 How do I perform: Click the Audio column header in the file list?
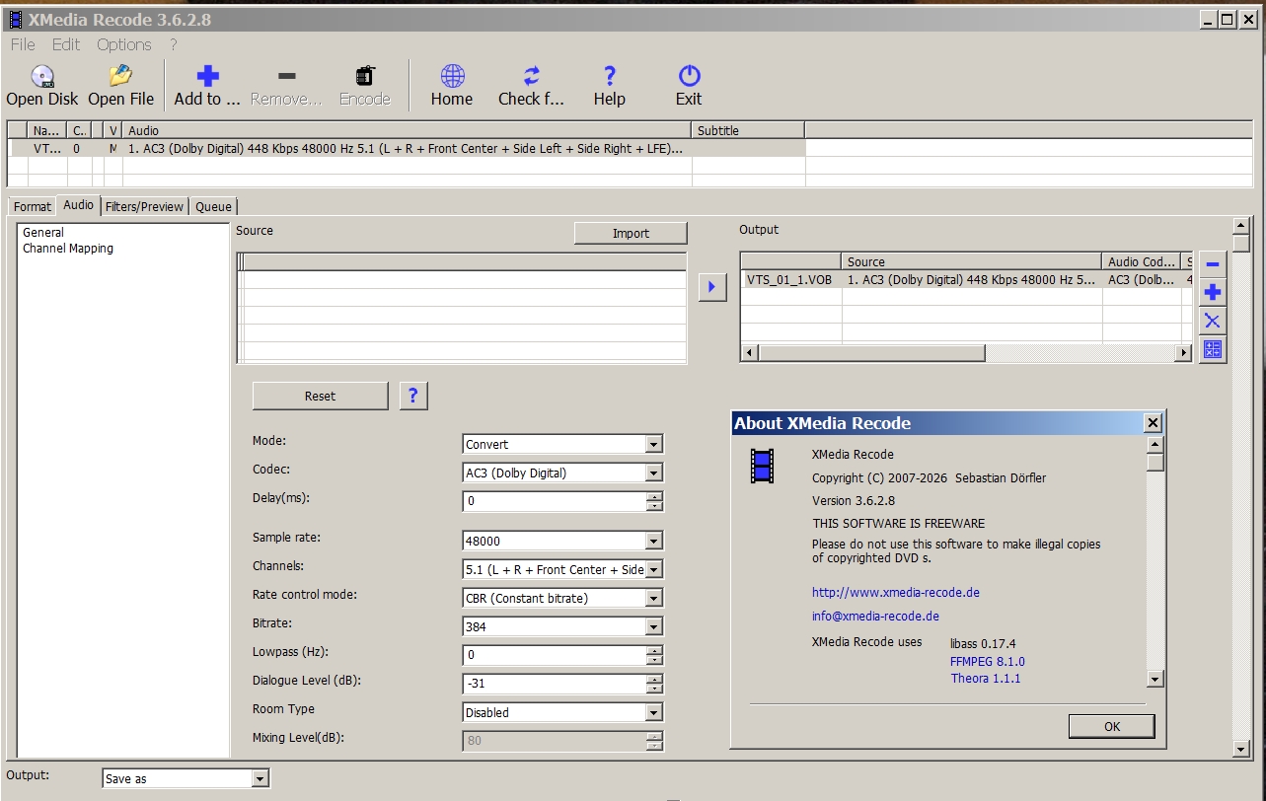407,130
